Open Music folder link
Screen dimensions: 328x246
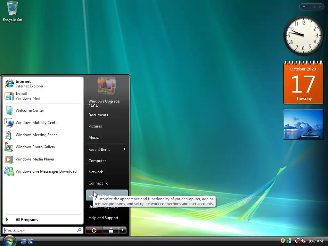[107, 137]
